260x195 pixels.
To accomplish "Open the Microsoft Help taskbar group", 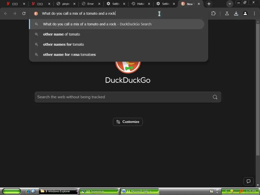I will (x=139, y=191).
